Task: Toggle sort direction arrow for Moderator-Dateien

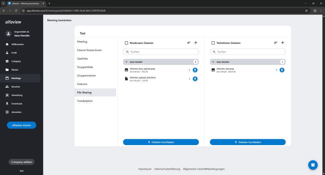Action: coord(196,43)
